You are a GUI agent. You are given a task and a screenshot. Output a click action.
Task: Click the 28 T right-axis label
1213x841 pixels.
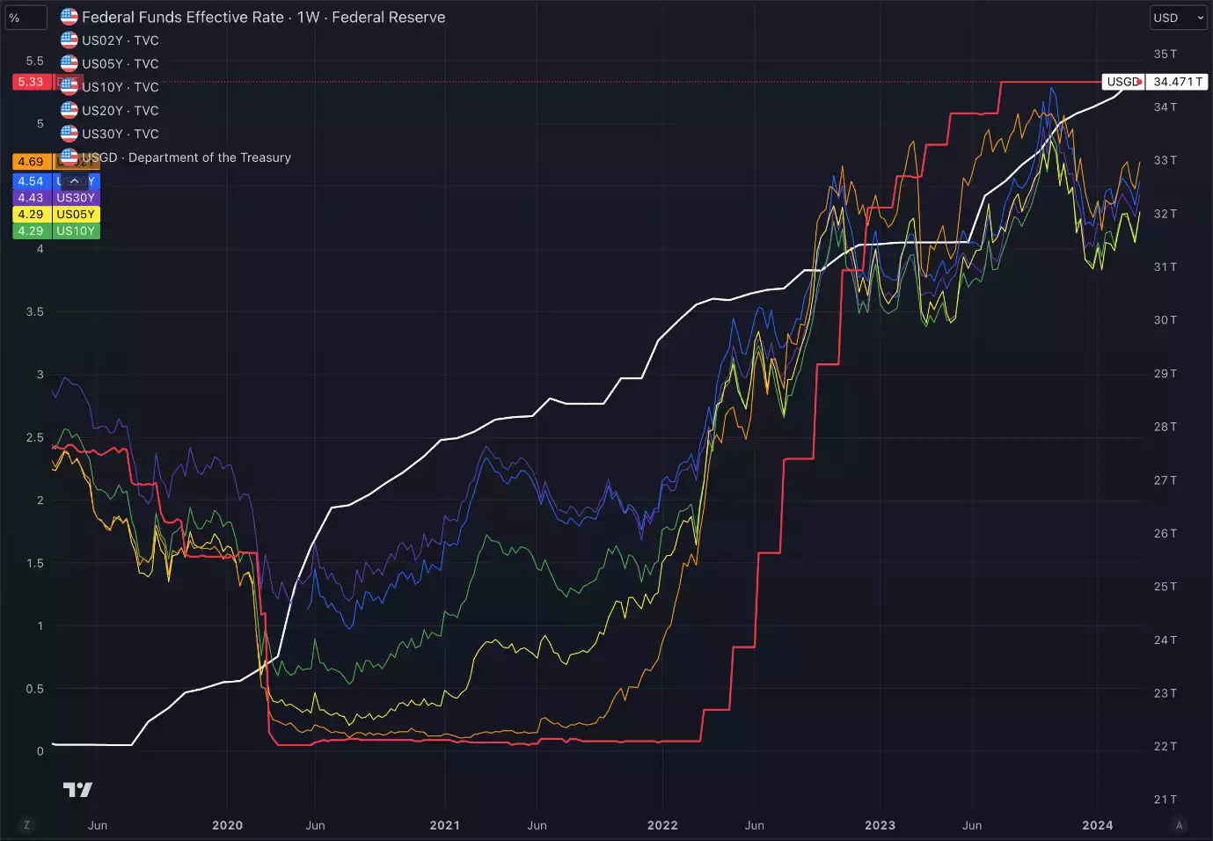pos(1166,427)
